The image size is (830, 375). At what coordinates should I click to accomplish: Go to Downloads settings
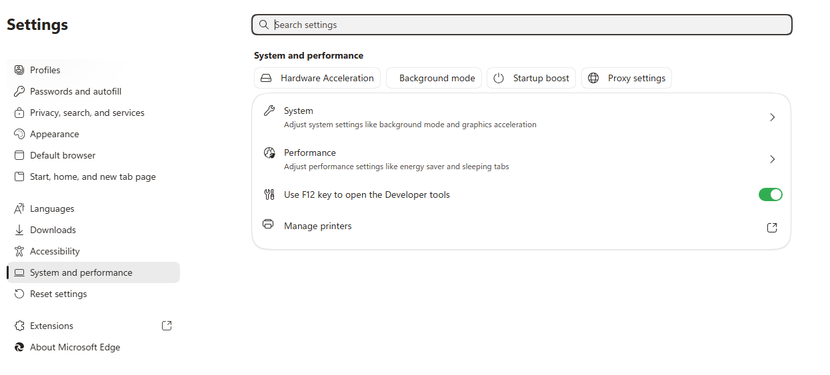(93, 230)
